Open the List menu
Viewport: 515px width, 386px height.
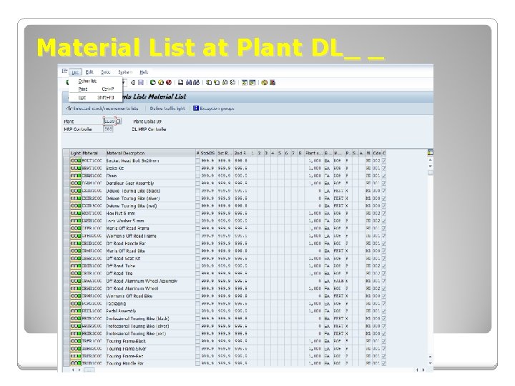click(75, 72)
